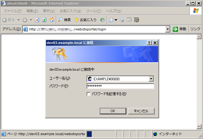
Task: Click the Mail envelope icon
Action: pos(112,20)
